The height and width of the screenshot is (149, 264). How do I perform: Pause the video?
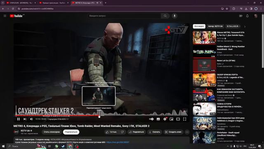18,119
